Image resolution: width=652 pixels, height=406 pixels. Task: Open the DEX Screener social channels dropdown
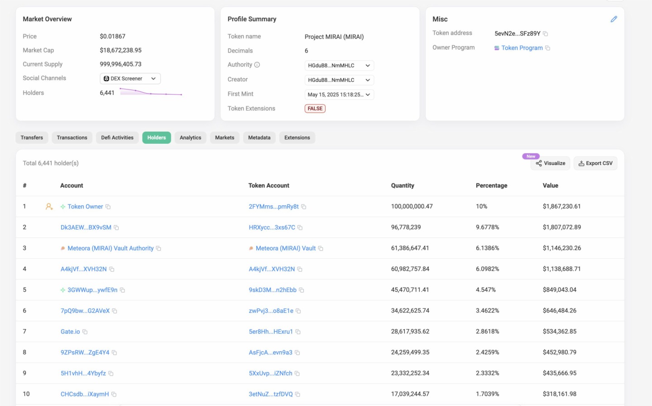pyautogui.click(x=130, y=79)
